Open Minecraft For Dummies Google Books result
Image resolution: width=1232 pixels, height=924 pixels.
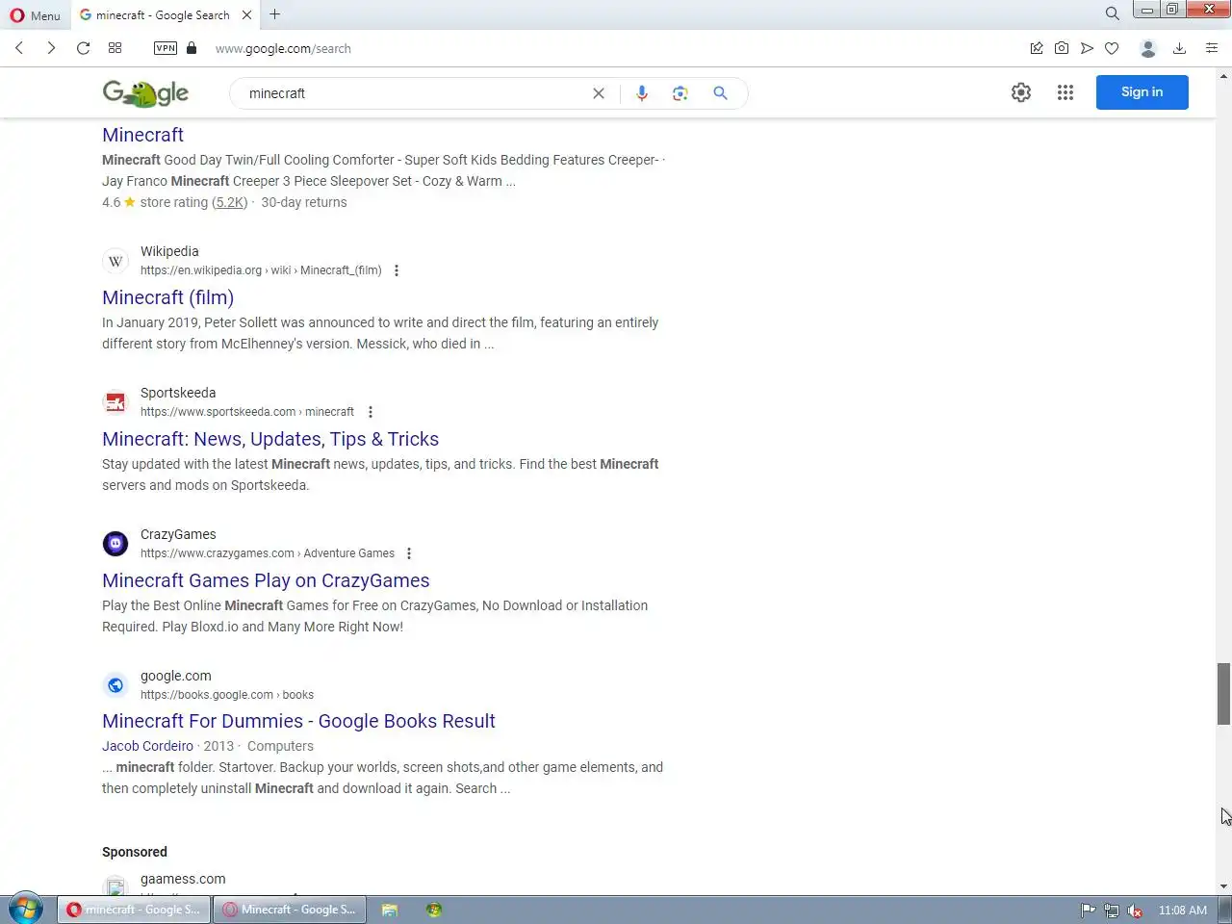(x=298, y=721)
